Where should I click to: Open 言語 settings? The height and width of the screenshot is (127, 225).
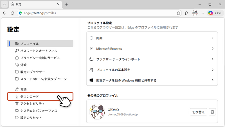tap(40, 89)
